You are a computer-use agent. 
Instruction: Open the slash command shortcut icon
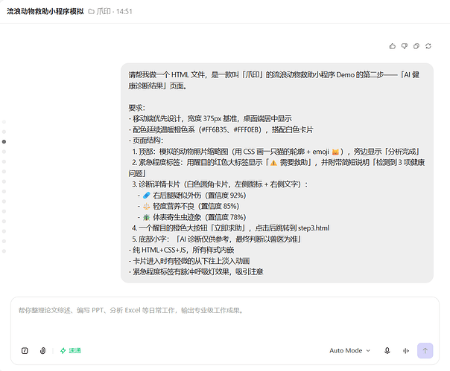click(x=25, y=351)
